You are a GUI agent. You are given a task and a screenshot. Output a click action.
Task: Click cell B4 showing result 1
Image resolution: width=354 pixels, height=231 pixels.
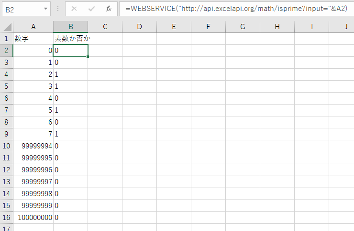coord(70,74)
